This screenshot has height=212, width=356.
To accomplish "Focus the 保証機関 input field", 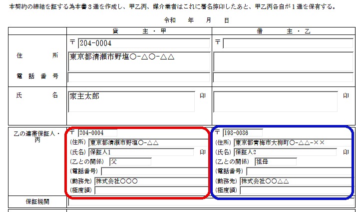I will pos(210,202).
